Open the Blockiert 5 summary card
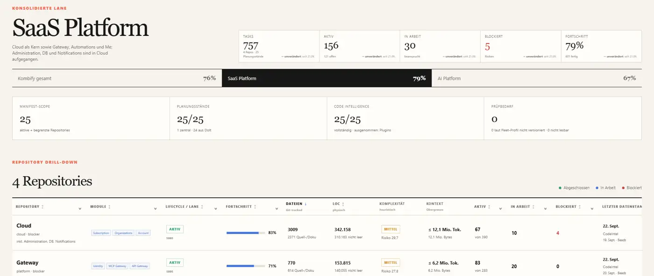 point(521,46)
